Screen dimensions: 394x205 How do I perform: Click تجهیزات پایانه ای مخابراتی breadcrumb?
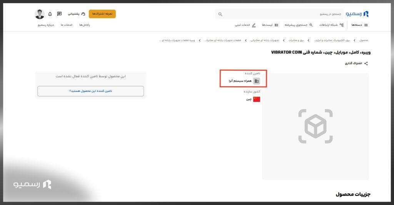pos(265,40)
